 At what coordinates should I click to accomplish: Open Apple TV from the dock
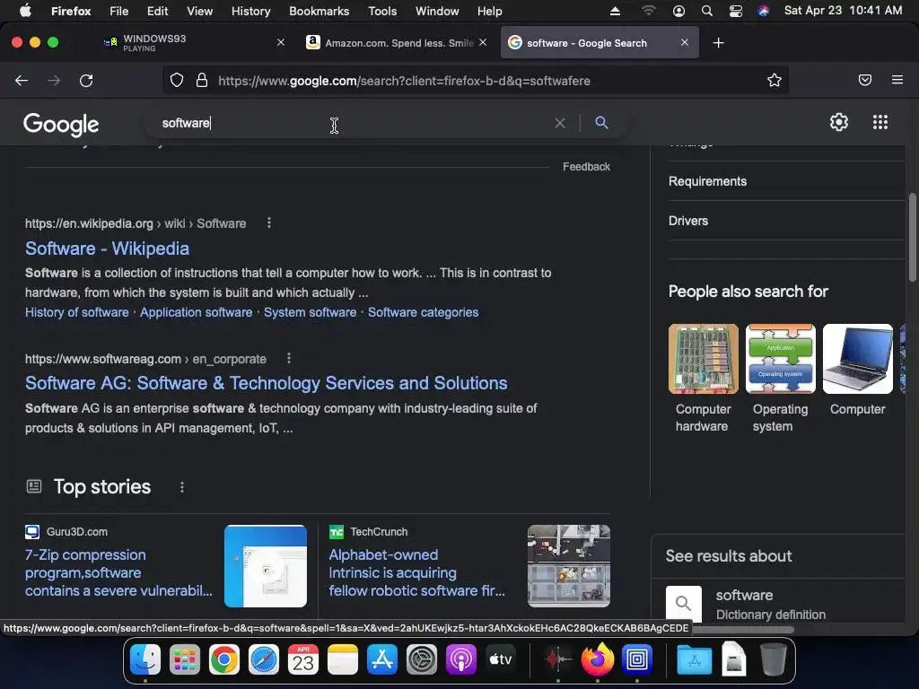pos(501,659)
